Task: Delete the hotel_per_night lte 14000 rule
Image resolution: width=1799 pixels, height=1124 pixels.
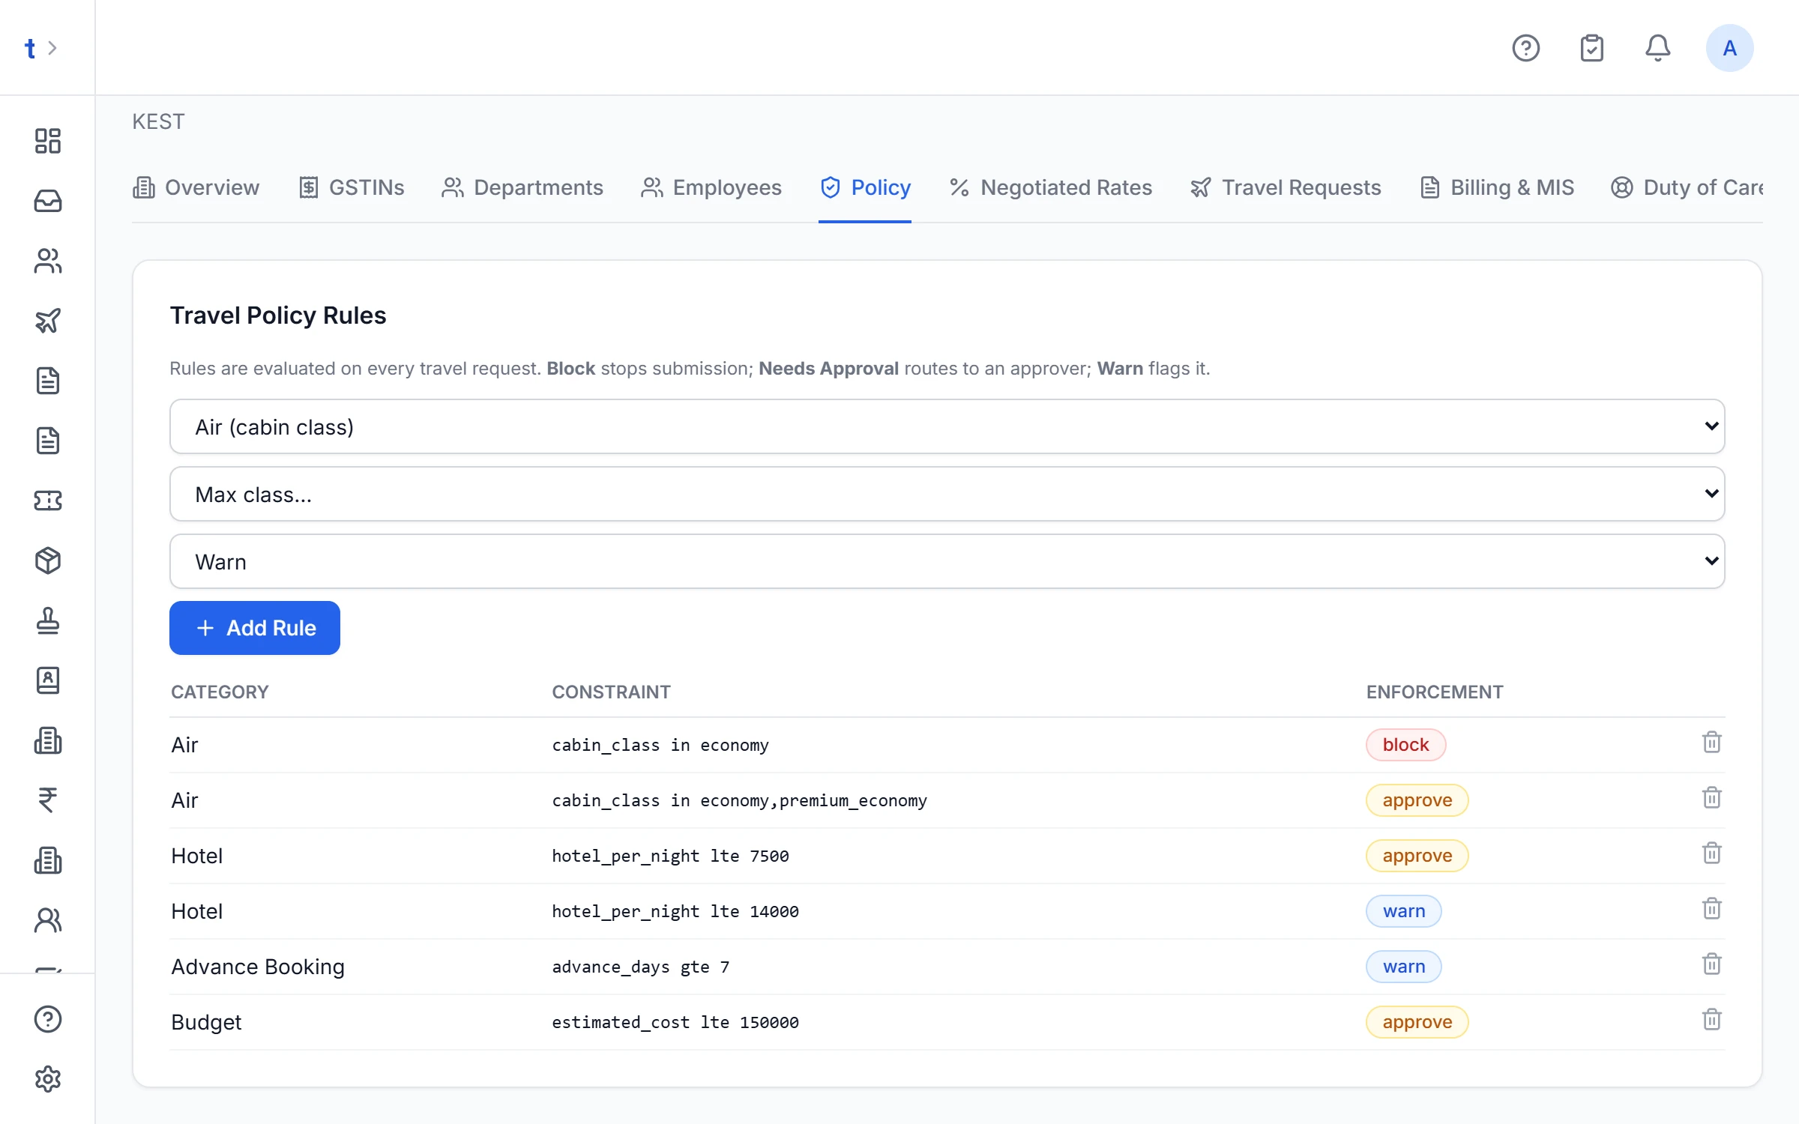Action: pos(1711,909)
